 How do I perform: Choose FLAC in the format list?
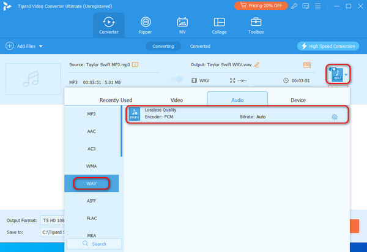92,218
